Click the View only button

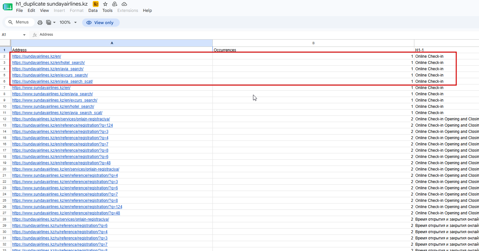click(101, 22)
